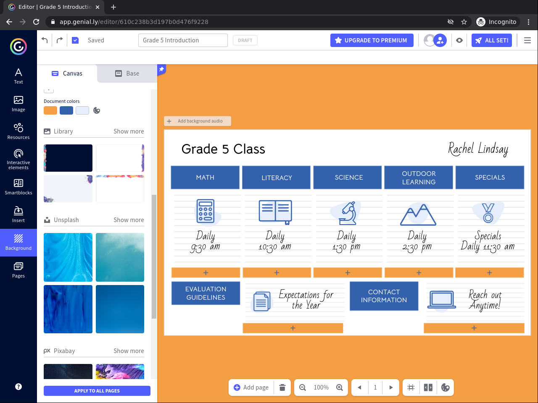
Task: Open the help question mark
Action: click(18, 387)
